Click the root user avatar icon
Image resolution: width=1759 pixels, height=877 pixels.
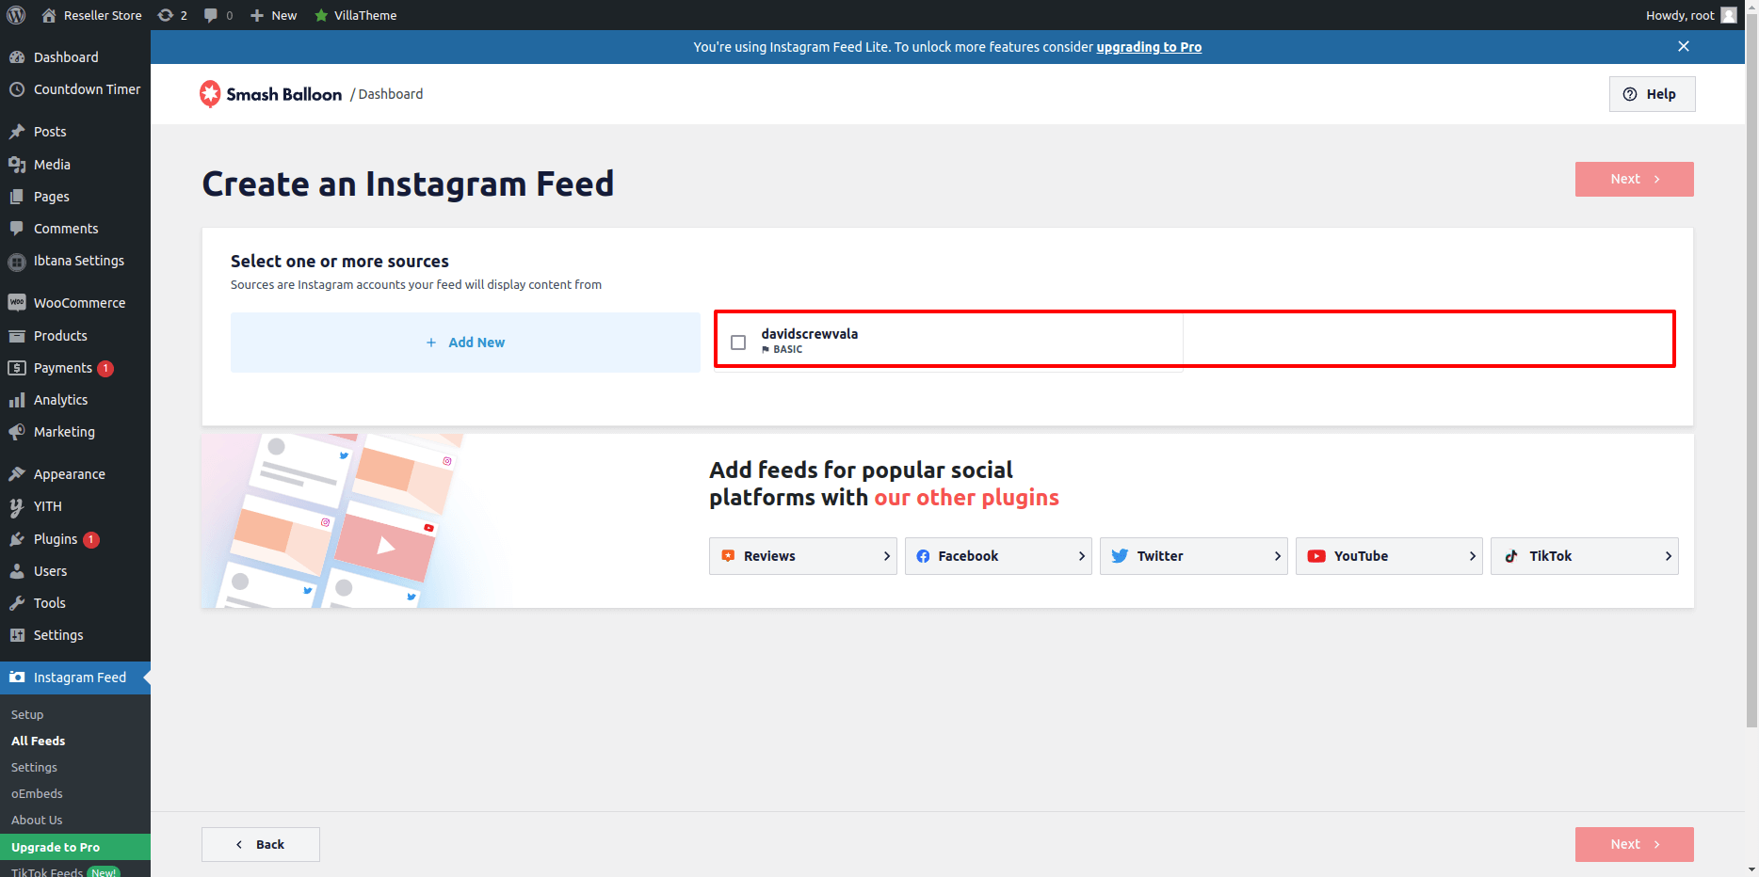pos(1729,15)
